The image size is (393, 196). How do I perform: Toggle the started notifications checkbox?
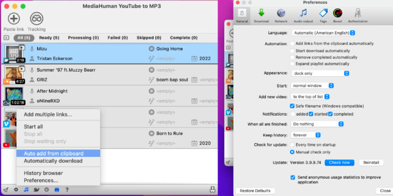[x=311, y=114]
